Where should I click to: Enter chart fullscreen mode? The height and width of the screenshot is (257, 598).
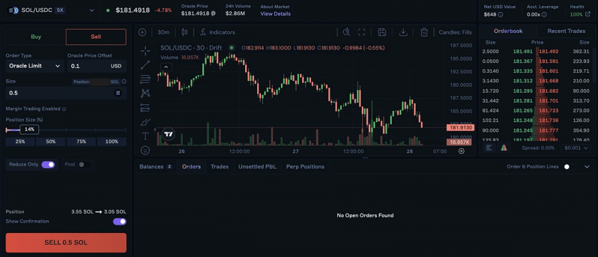click(x=362, y=32)
